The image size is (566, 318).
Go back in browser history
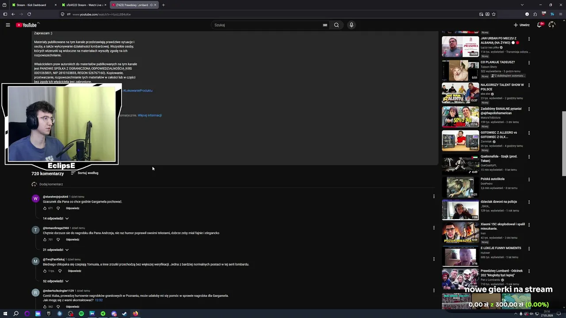[x=13, y=14]
